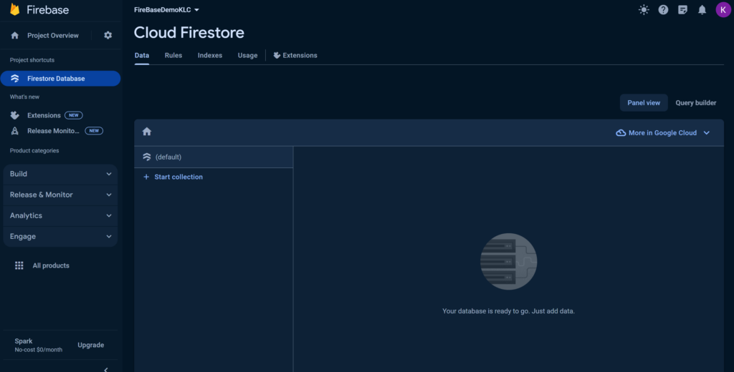The width and height of the screenshot is (734, 372).
Task: Click the project settings gear icon
Action: [x=108, y=36]
